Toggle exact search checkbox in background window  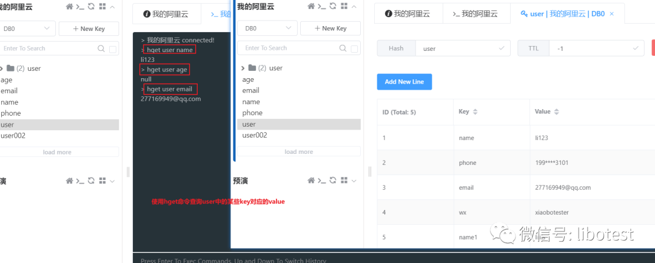[113, 49]
